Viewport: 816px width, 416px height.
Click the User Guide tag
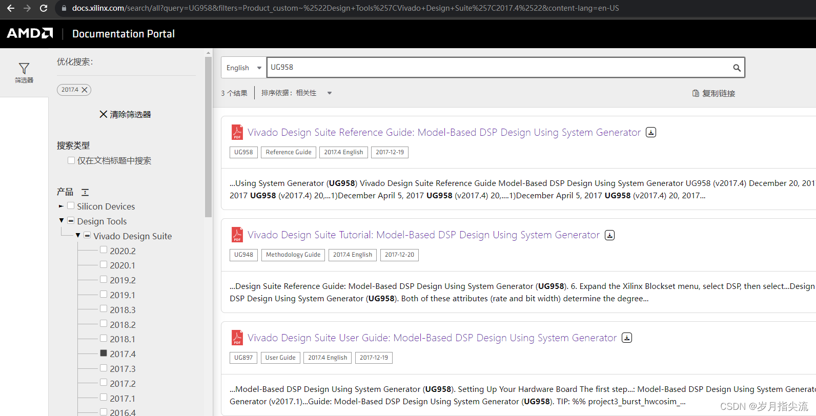pyautogui.click(x=280, y=358)
